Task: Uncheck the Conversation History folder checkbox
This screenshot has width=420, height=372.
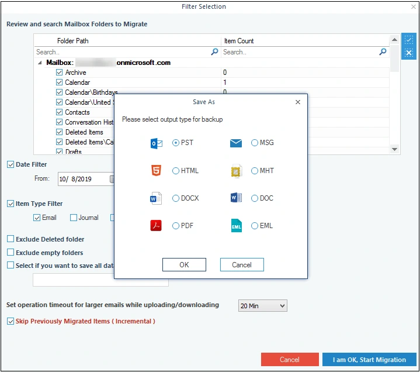Action: tap(59, 122)
